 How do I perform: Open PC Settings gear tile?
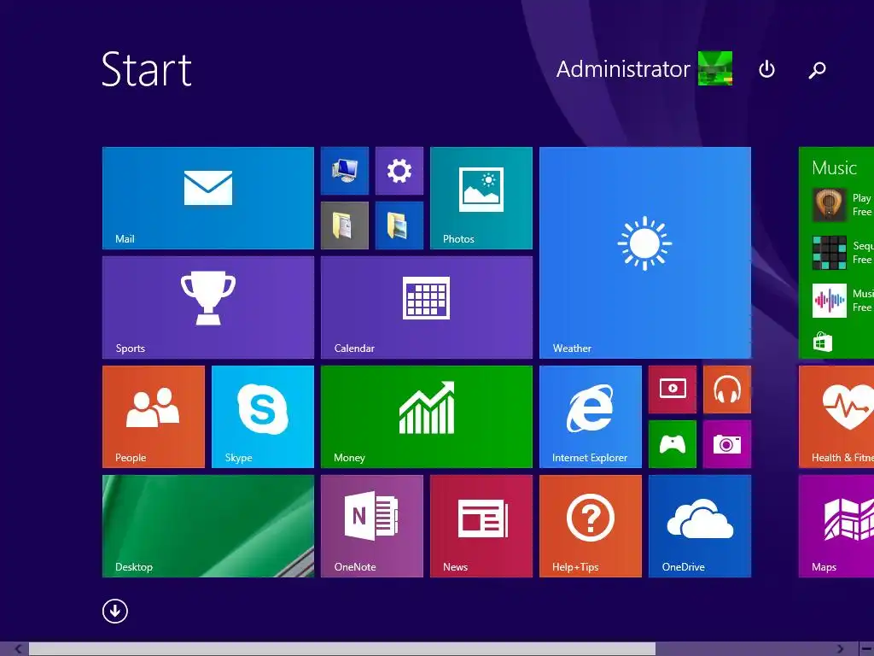pos(399,171)
